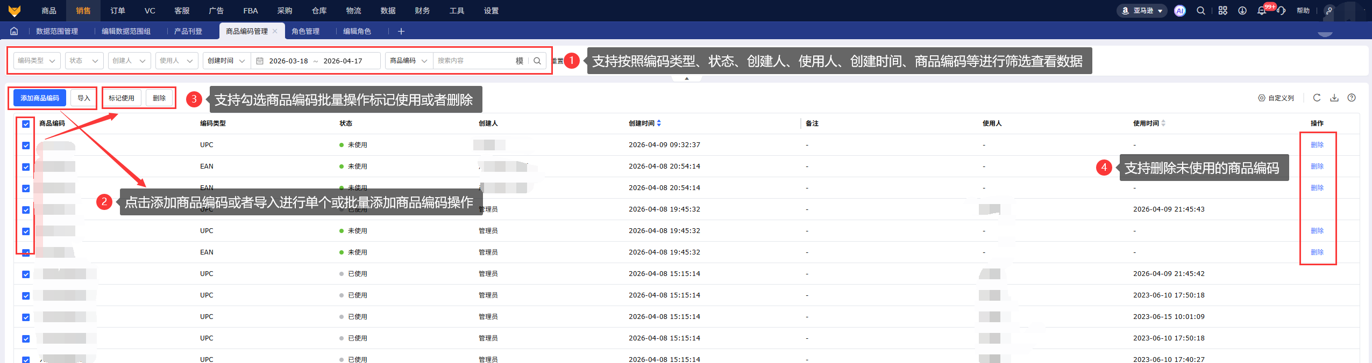Switch to 编辑数据范围组 tab
1372x363 pixels.
[x=126, y=31]
